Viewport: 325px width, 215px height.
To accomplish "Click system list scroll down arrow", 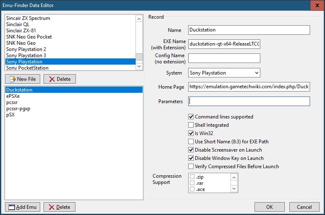I will [139, 66].
